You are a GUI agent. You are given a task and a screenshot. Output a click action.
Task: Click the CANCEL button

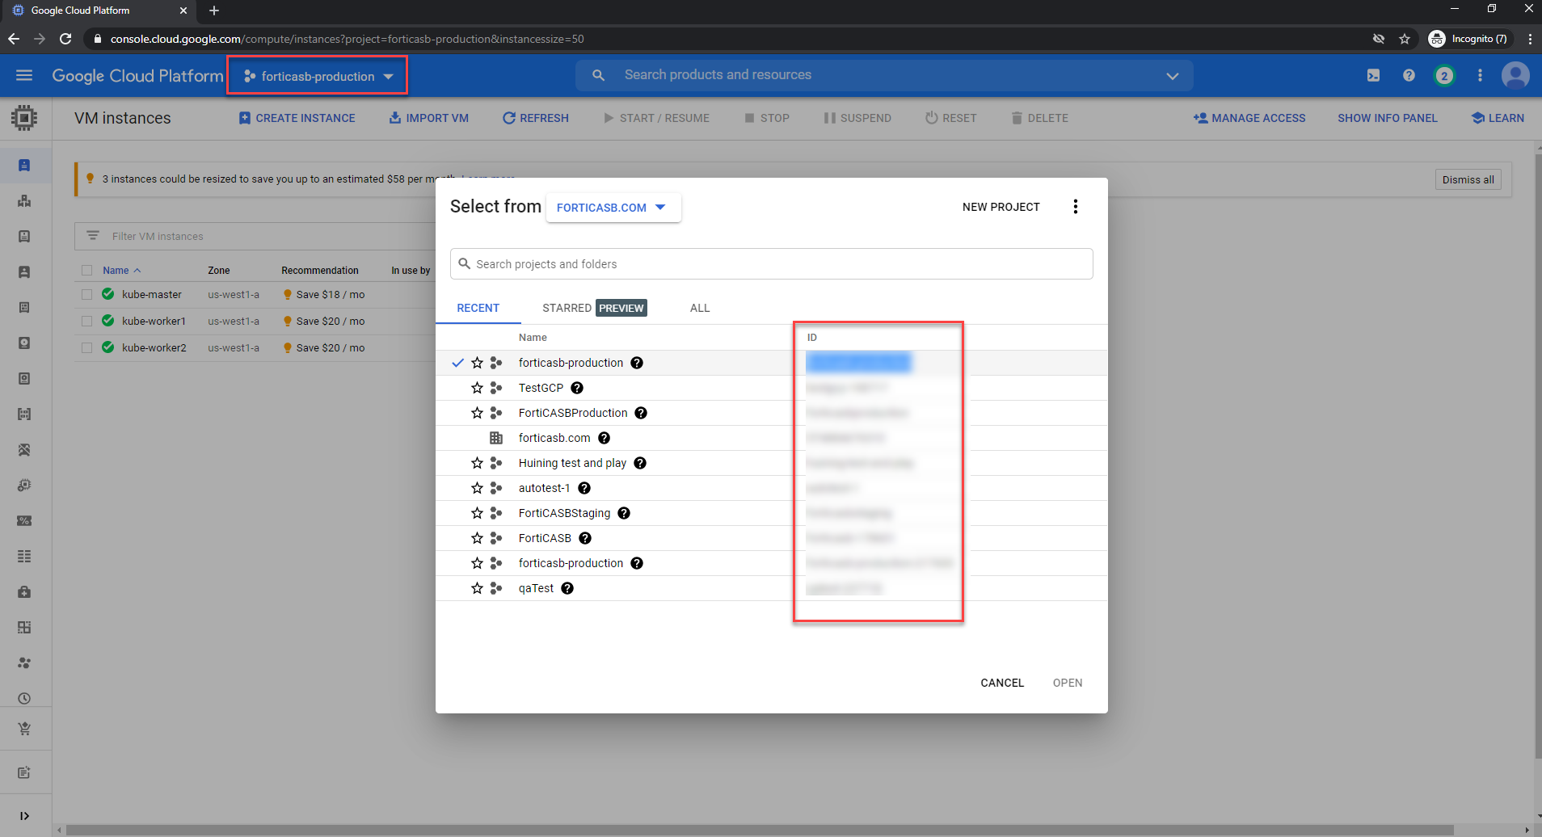[x=1001, y=683]
